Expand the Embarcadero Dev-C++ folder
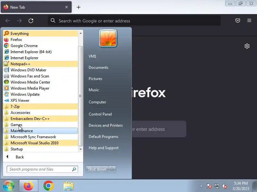257x192 pixels. pos(40,118)
